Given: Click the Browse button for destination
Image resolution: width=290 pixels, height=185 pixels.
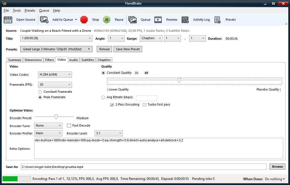Looking at the screenshot, I should click(x=277, y=167).
